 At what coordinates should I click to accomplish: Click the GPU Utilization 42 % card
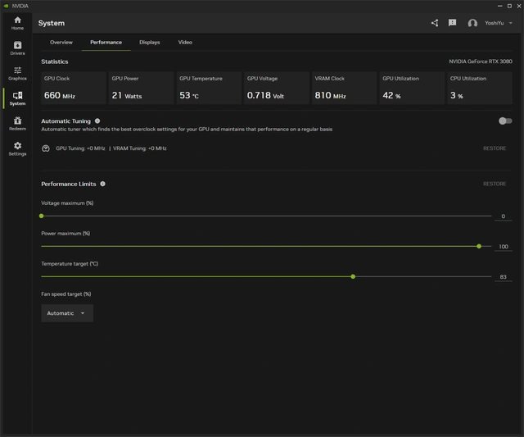412,88
